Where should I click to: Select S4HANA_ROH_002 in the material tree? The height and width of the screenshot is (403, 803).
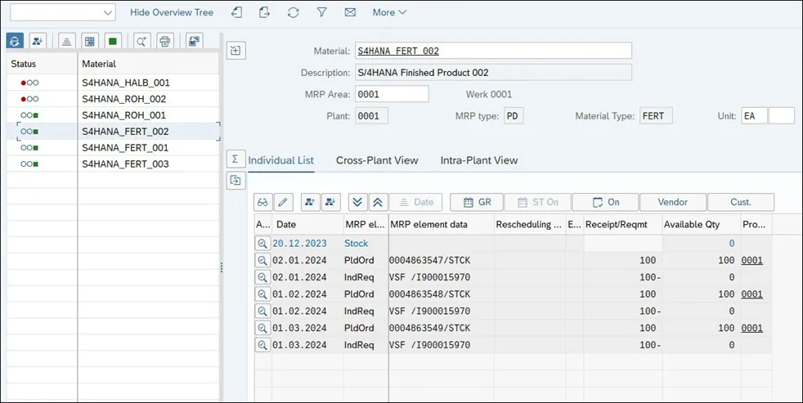pyautogui.click(x=124, y=99)
